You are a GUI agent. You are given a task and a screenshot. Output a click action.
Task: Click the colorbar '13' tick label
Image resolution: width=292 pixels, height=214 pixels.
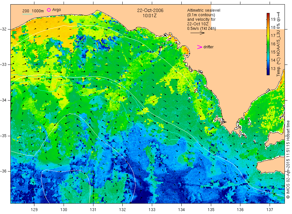273,68
